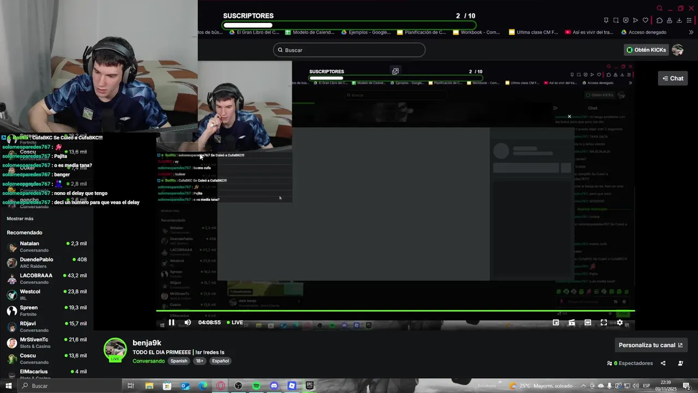Open Spotify from the taskbar

point(256,386)
